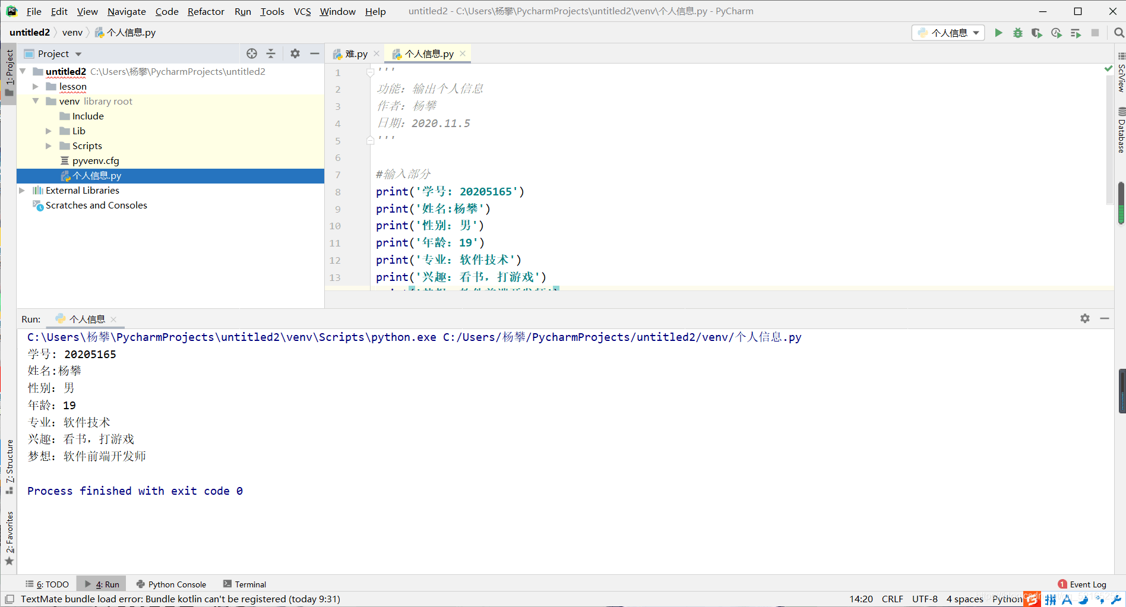Image resolution: width=1126 pixels, height=607 pixels.
Task: Click the grey stop button in toolbar
Action: (1095, 33)
